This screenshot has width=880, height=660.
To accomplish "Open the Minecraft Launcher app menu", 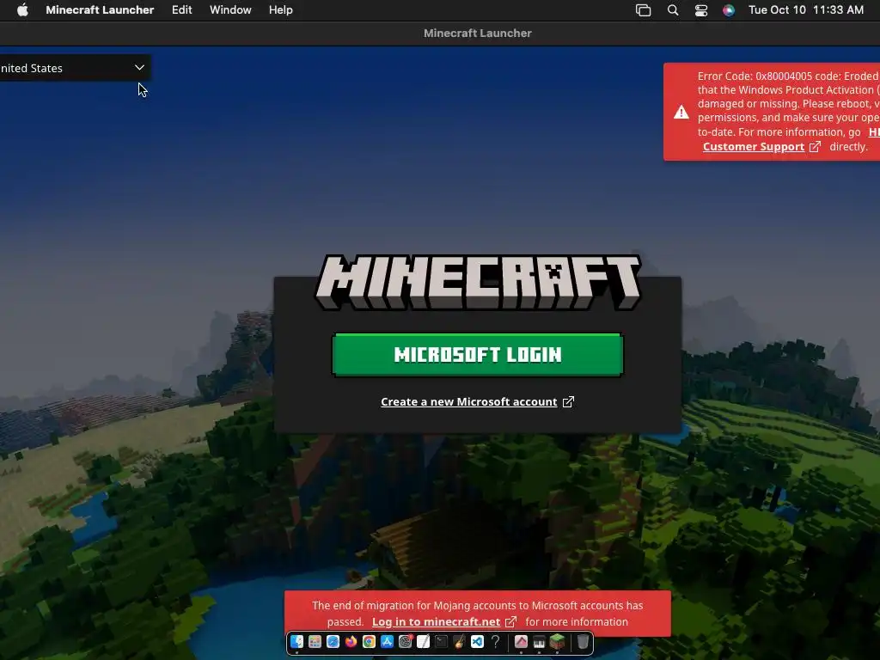I will coord(100,10).
